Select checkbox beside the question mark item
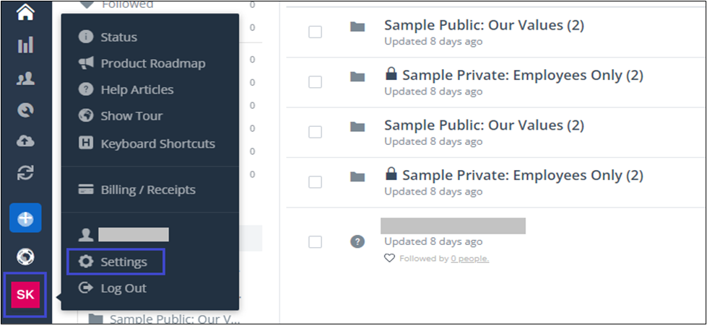Viewport: 707px width, 325px height. pyautogui.click(x=315, y=241)
